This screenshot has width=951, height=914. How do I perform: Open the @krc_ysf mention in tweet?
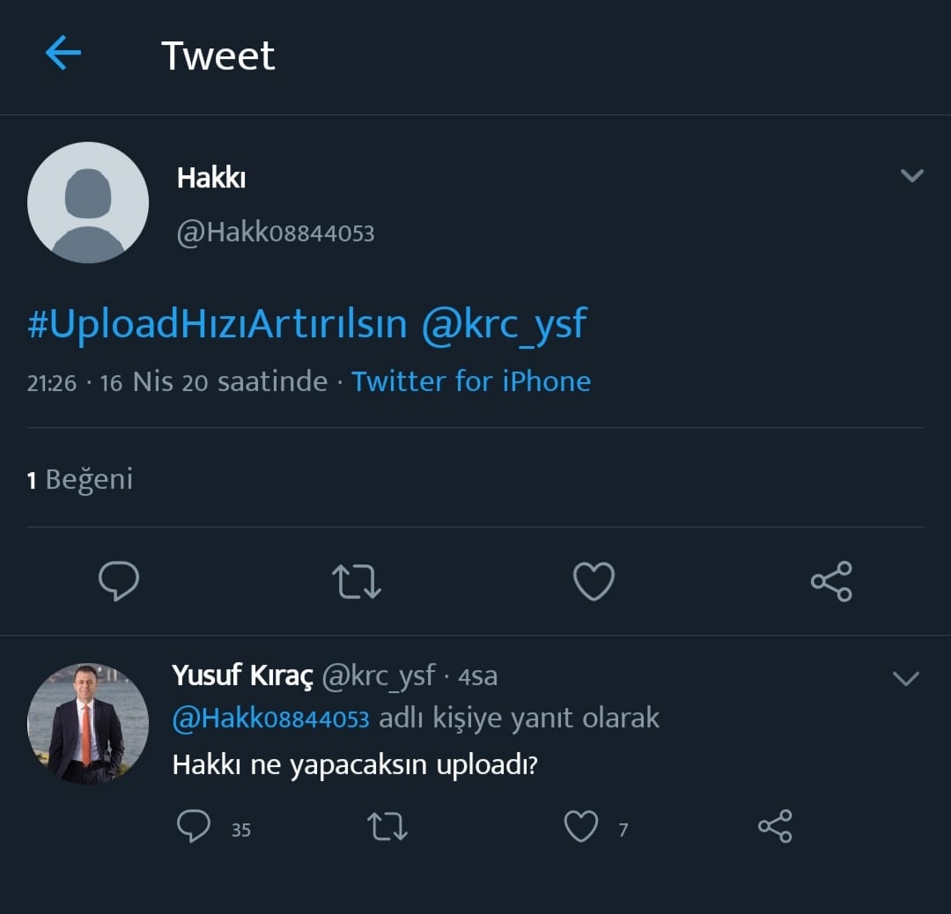[504, 325]
